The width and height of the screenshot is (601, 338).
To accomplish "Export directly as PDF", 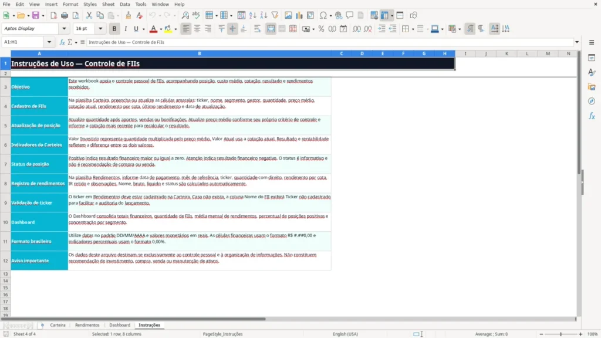I will click(53, 15).
